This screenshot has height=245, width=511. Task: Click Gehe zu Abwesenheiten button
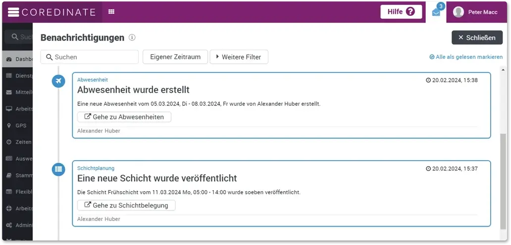[x=124, y=117]
